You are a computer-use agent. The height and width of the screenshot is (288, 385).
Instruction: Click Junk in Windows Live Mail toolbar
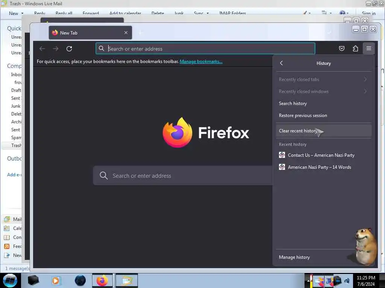[x=179, y=13]
